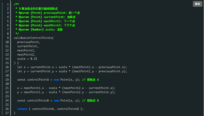The width and height of the screenshot is (204, 116).
Task: Click the comment 控制点 A
Action: tap(91, 80)
